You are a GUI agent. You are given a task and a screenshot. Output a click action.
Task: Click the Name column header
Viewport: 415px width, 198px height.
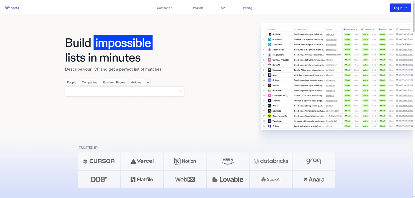[x=280, y=30]
